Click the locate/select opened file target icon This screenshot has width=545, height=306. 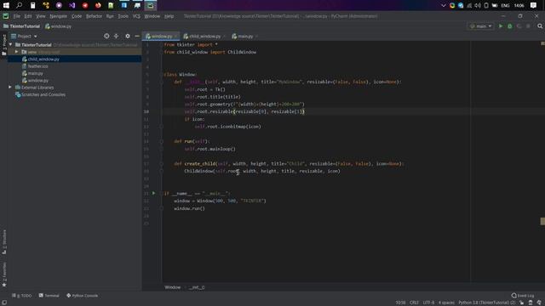(106, 36)
